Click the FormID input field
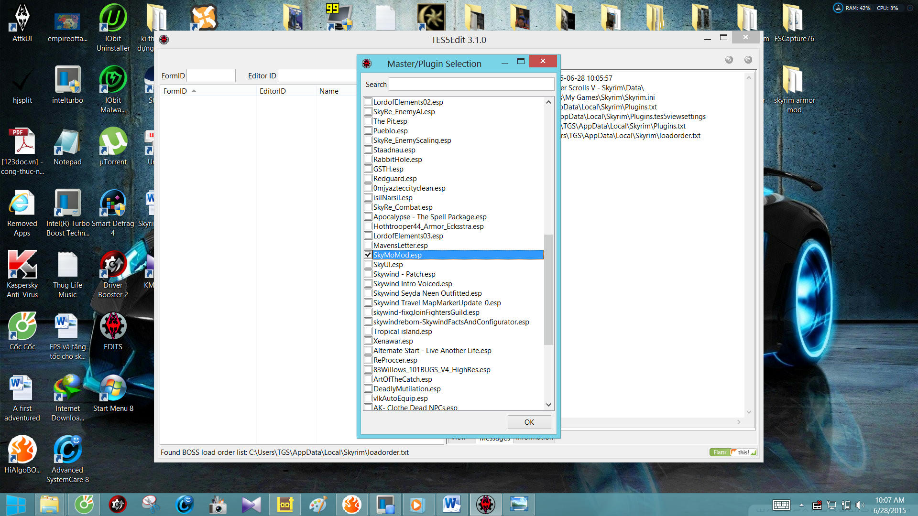Viewport: 918px width, 516px height. 211,75
